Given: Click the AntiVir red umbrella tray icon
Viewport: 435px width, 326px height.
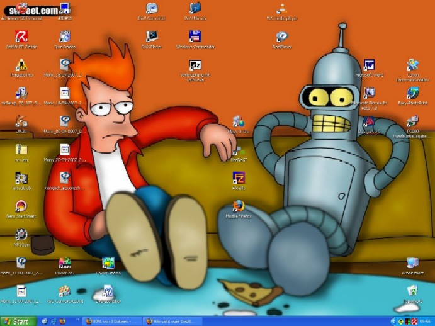Looking at the screenshot, I should 414,322.
